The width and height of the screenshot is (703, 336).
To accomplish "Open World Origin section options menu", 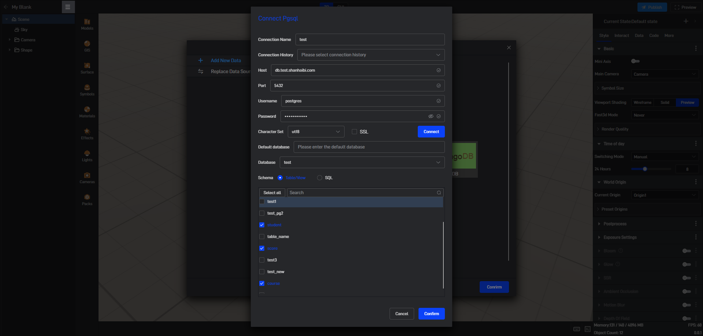I will pos(696,182).
